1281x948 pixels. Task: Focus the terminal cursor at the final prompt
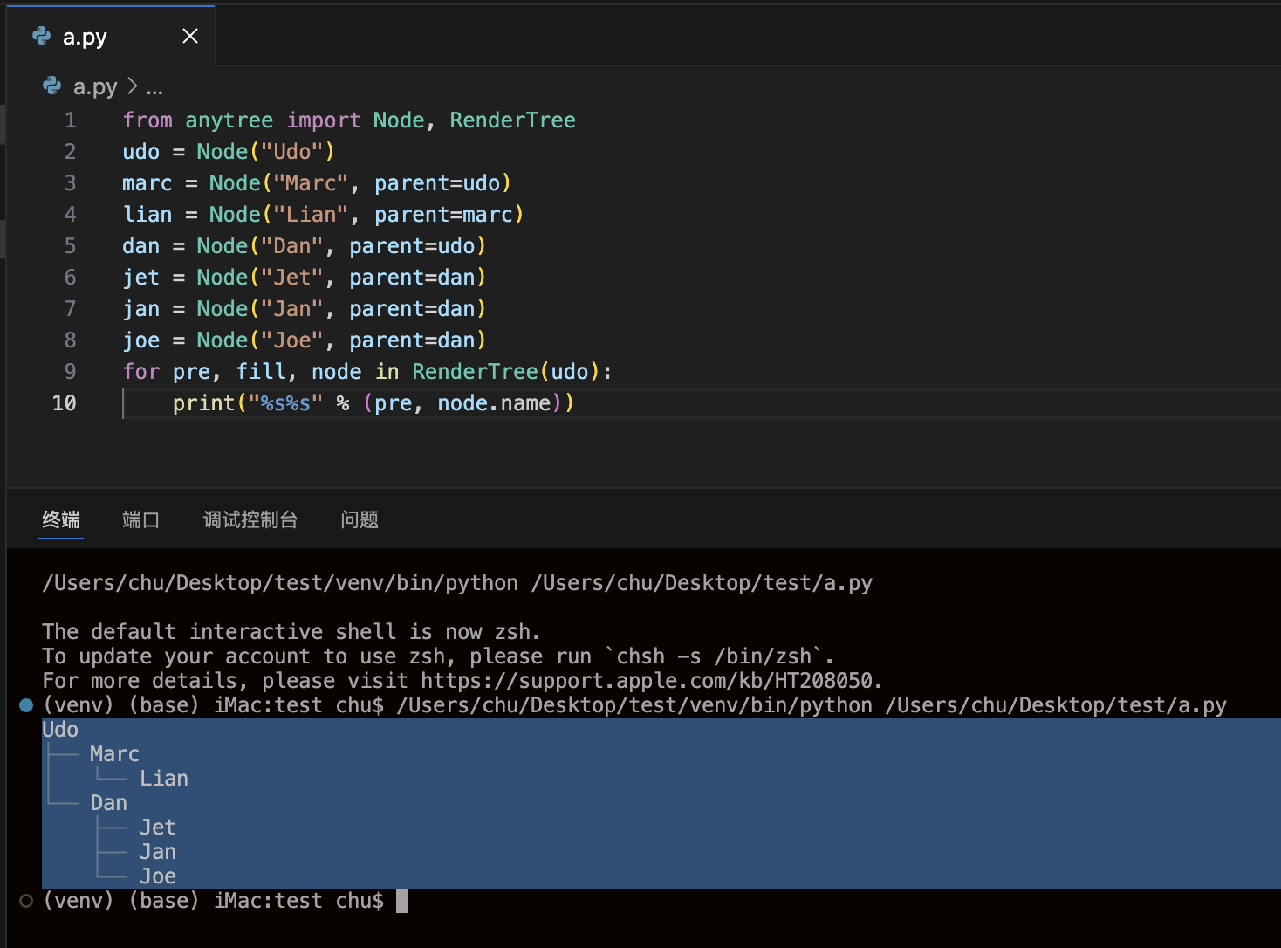[402, 901]
